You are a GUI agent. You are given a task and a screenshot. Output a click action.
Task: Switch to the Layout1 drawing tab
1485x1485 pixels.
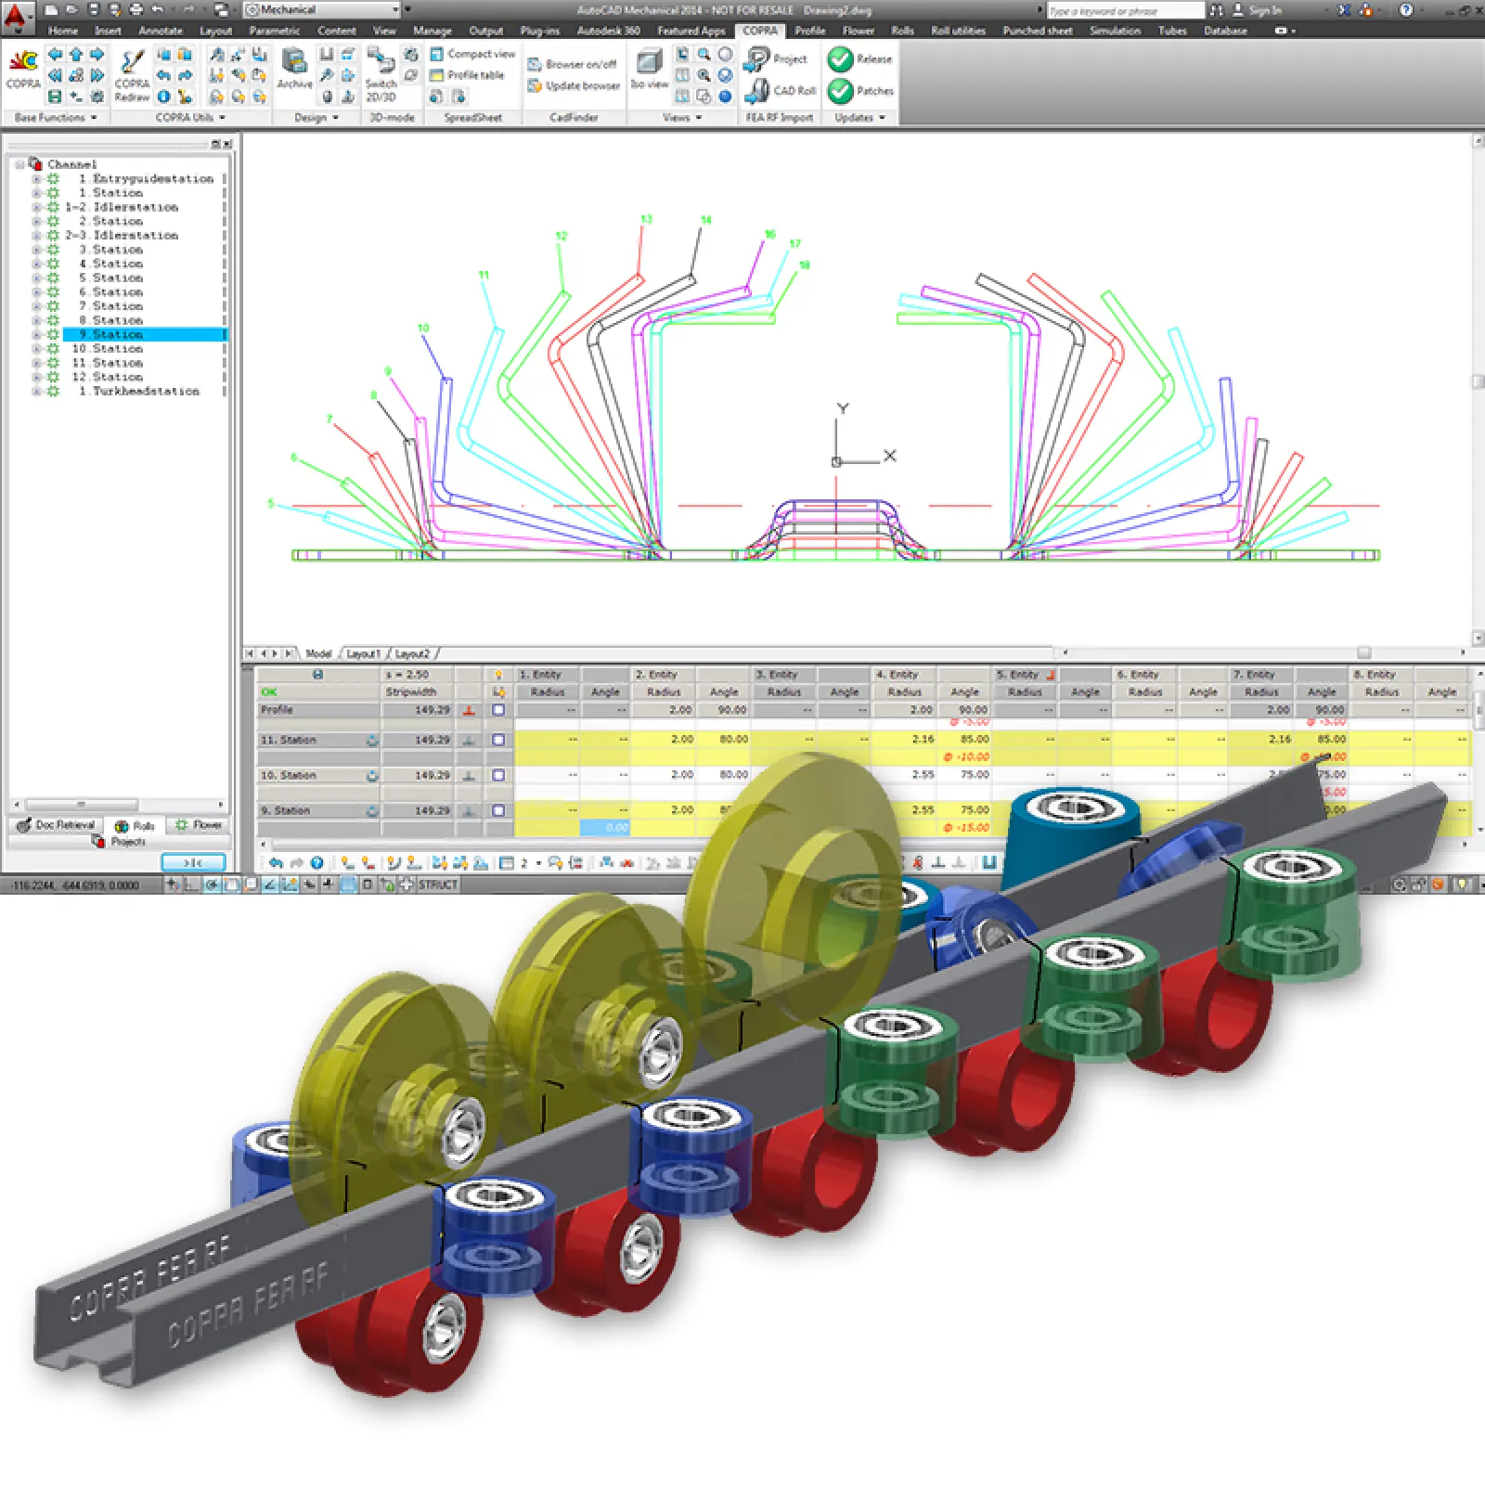tap(363, 653)
